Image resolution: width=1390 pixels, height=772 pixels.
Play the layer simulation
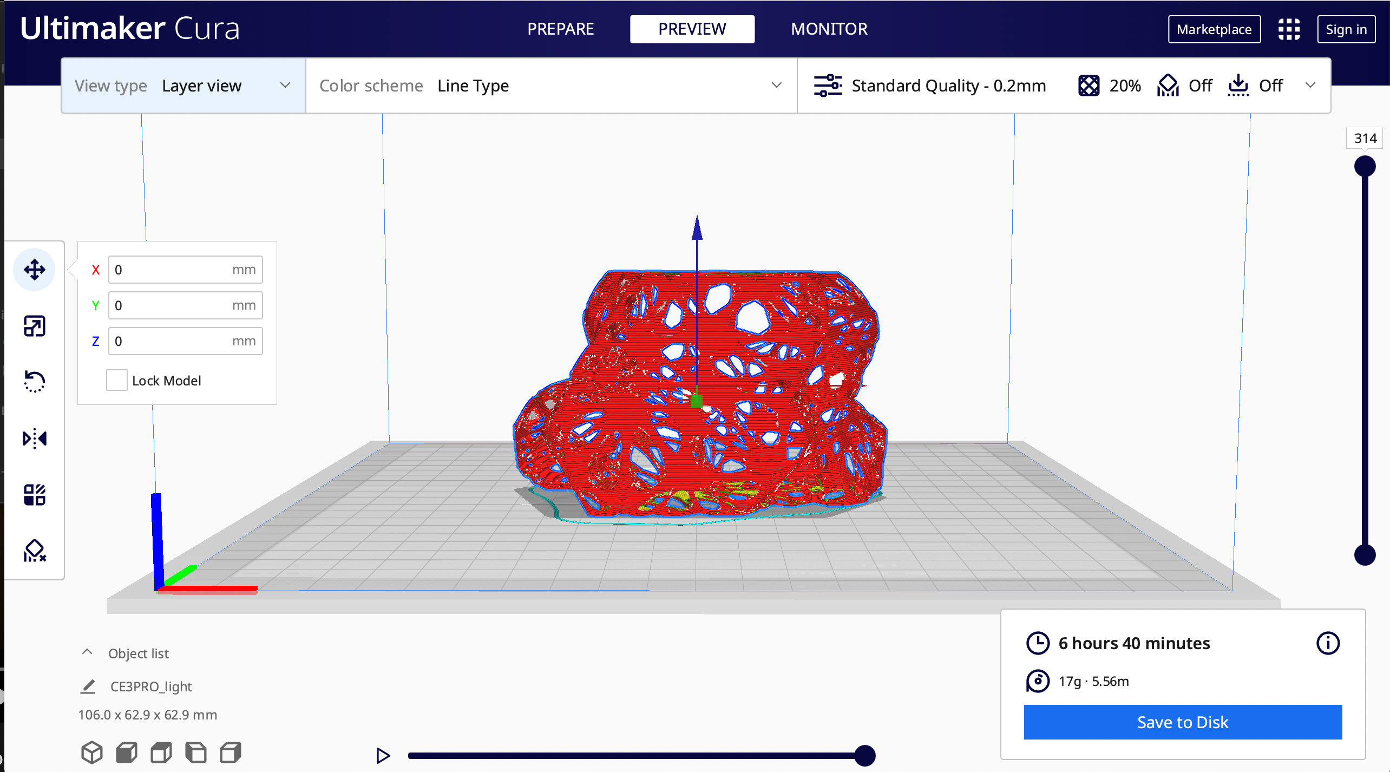383,755
